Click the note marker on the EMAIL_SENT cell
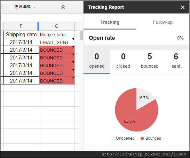 click(x=73, y=39)
